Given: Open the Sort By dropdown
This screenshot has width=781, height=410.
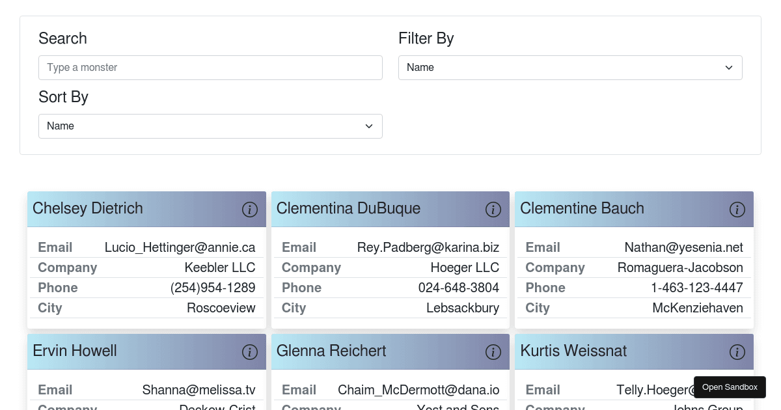Looking at the screenshot, I should [210, 126].
